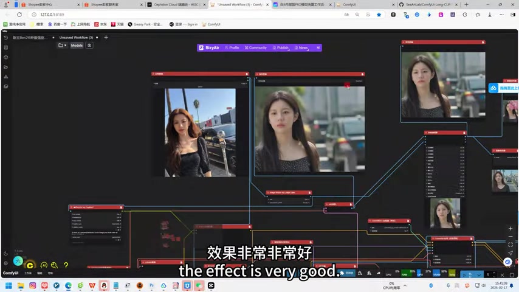This screenshot has width=519, height=292.
Task: Zoom in the canvas with plus button
Action: coord(510,228)
